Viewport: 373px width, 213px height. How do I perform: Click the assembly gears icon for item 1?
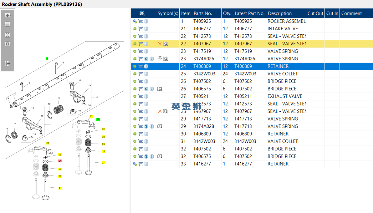135,21
